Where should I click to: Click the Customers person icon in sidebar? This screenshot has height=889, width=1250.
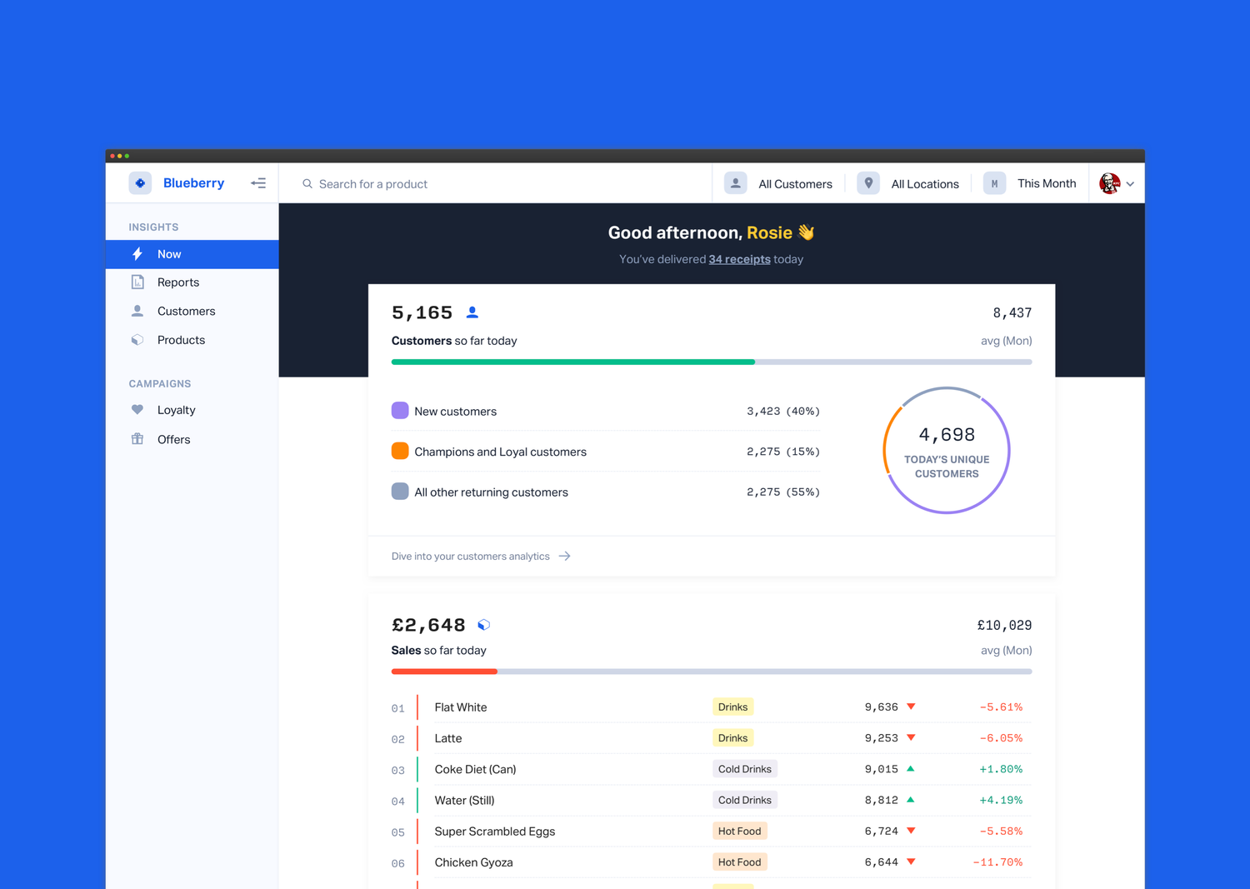pos(137,311)
